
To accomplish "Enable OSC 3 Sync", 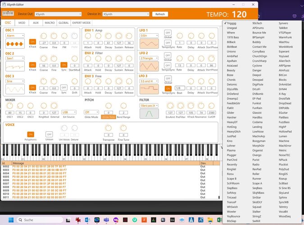I will 64,87.
